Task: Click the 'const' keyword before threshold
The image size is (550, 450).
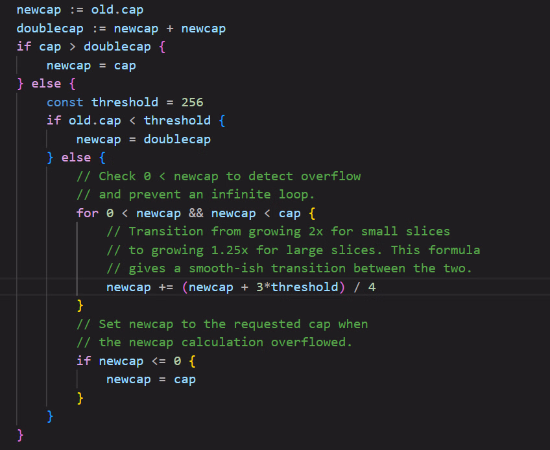Action: tap(65, 102)
